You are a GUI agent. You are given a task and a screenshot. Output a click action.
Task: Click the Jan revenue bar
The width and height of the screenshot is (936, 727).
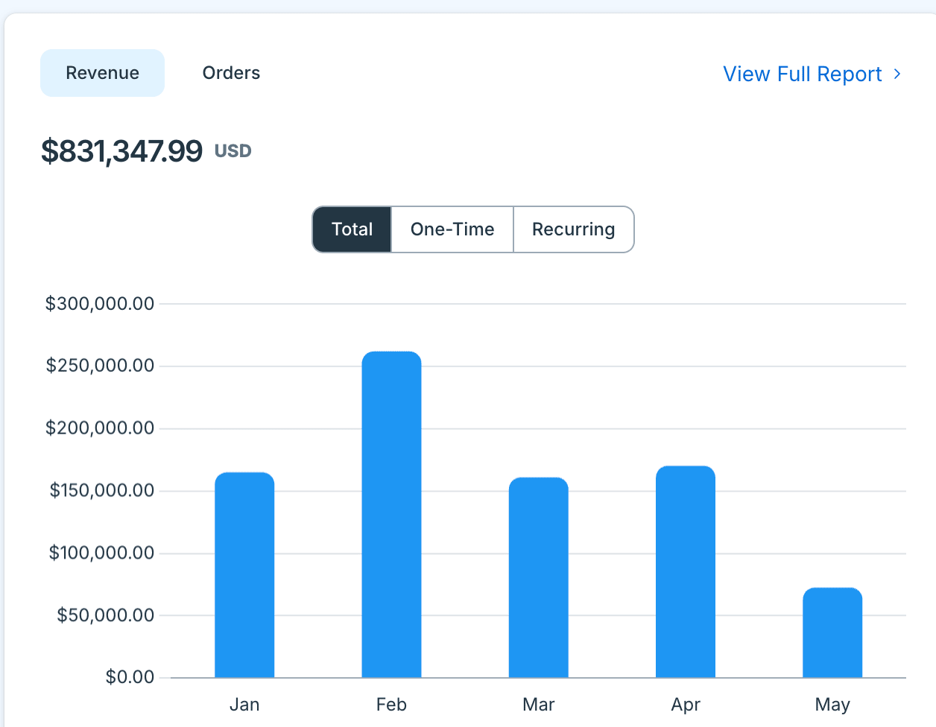point(244,575)
